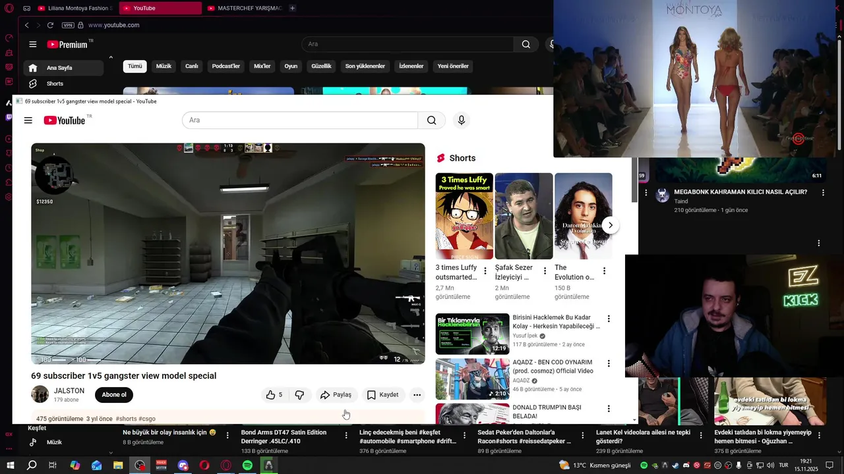Save the video using Kaydet

[382, 395]
